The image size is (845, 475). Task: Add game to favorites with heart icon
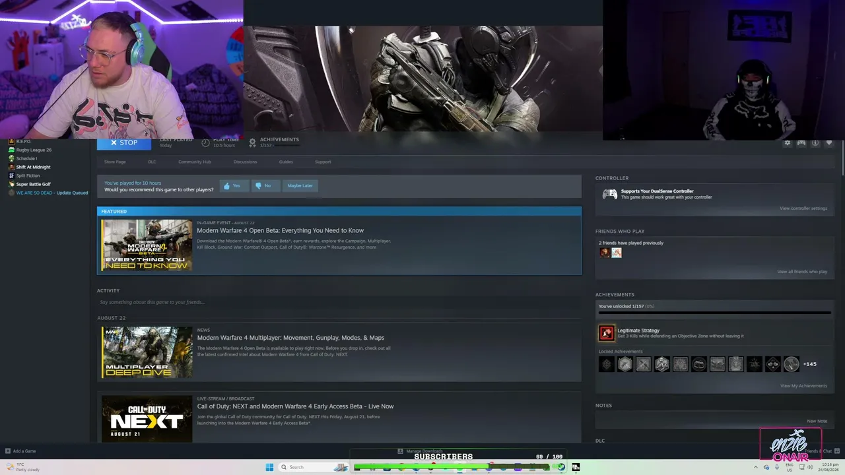tap(830, 142)
